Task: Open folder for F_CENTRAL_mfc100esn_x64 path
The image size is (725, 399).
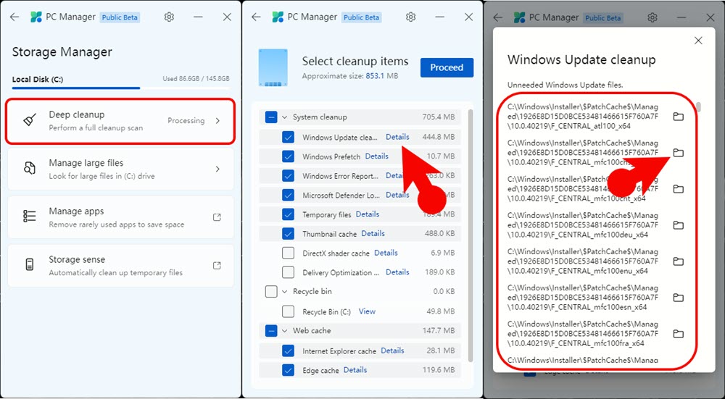Action: (679, 298)
